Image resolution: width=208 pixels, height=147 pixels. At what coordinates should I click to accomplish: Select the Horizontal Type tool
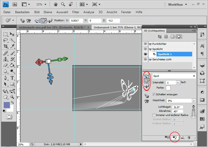[x=12, y=78]
